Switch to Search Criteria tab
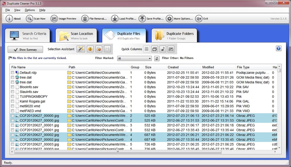The image size is (291, 167). [x=28, y=35]
